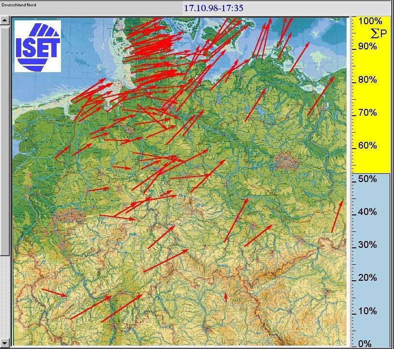The height and width of the screenshot is (349, 394).
Task: Click the 80% mark on power scale
Action: coord(367,80)
